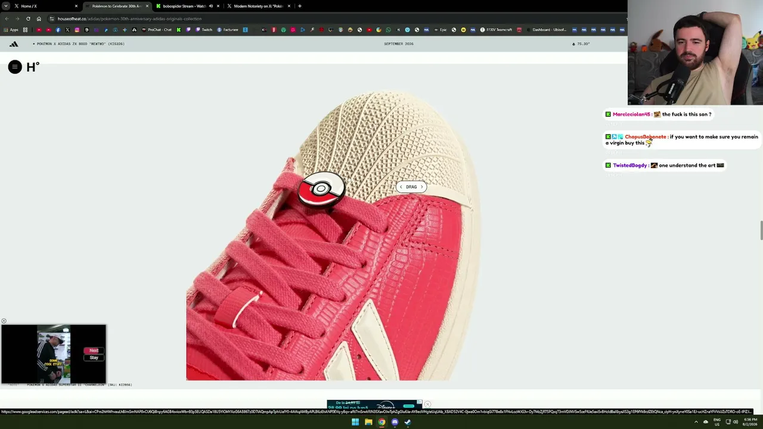Open the Epic bookmark
This screenshot has height=429, width=763.
[440, 30]
